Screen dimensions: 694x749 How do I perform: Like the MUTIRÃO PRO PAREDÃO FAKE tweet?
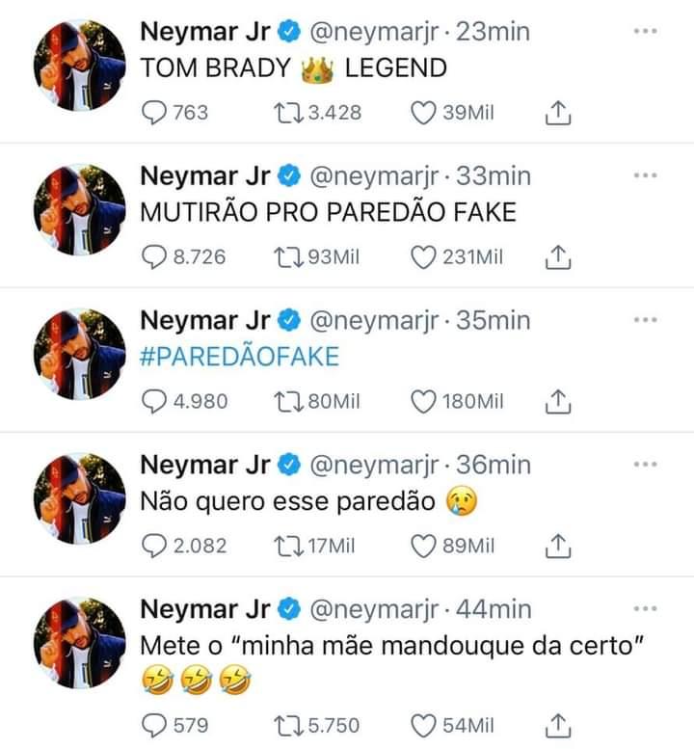click(425, 257)
